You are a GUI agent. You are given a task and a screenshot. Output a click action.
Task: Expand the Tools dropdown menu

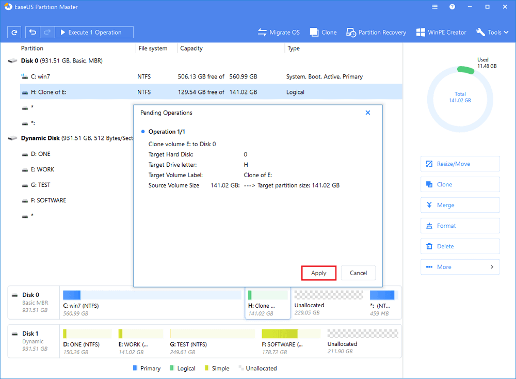click(x=492, y=32)
